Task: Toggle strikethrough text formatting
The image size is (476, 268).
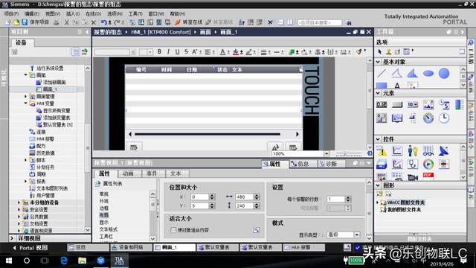Action: (186, 52)
